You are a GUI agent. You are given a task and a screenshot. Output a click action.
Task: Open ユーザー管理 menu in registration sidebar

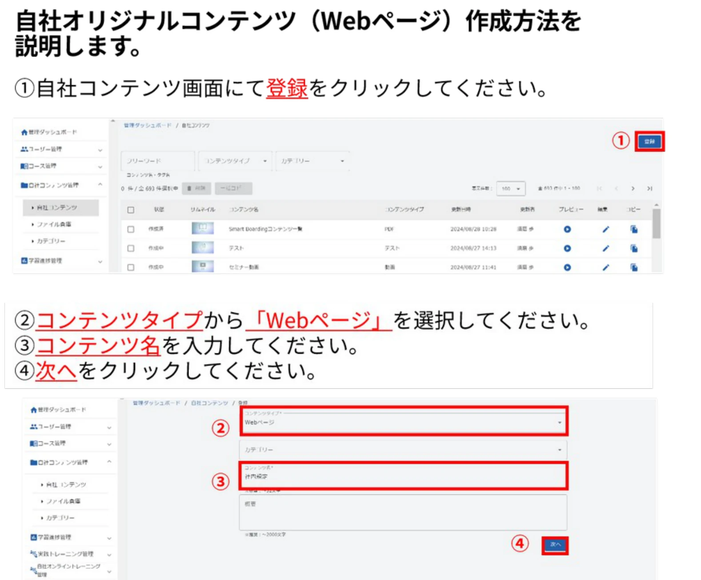coord(70,427)
